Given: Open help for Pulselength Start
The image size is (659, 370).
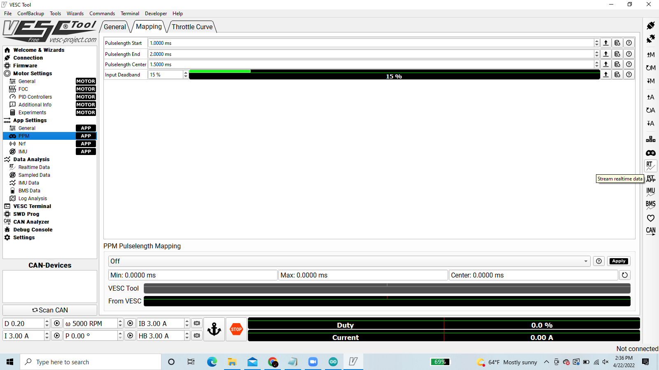Looking at the screenshot, I should 629,43.
